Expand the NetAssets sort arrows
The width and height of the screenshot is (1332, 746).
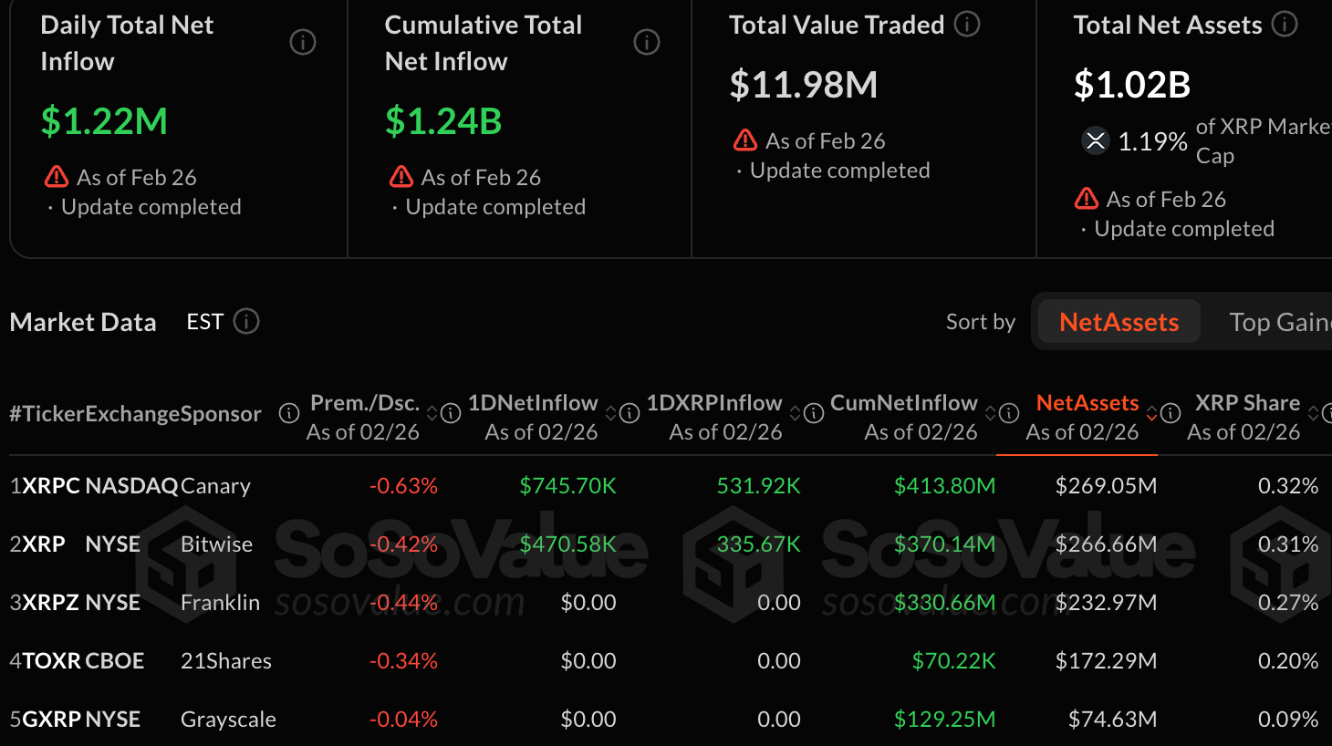pos(1150,413)
